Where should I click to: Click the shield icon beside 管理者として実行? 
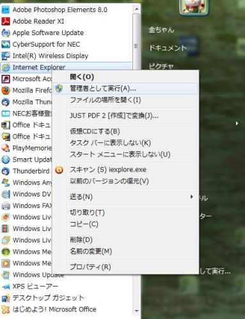(59, 88)
